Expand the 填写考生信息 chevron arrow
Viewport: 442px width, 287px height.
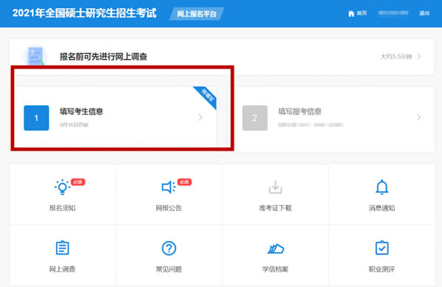200,117
